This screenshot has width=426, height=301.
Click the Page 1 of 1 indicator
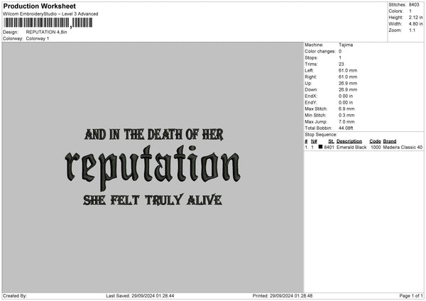tap(411, 296)
